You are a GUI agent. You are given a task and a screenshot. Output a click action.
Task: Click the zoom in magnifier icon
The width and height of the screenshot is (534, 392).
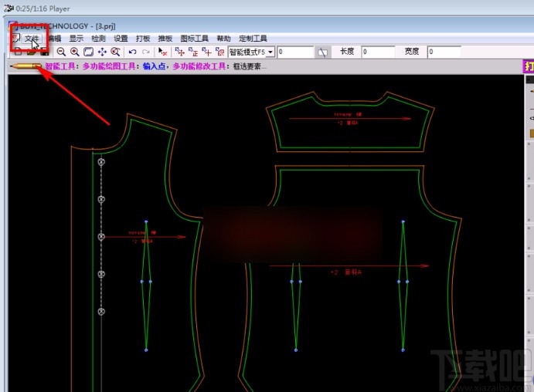(x=74, y=52)
